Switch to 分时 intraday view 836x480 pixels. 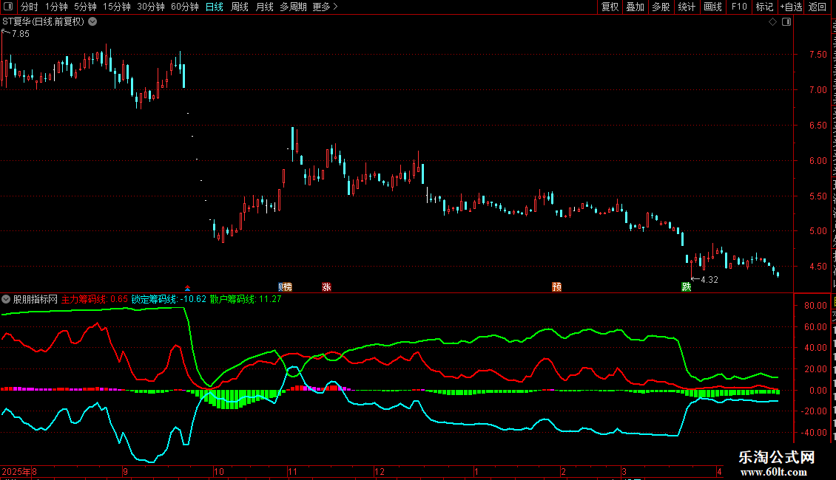pyautogui.click(x=30, y=7)
